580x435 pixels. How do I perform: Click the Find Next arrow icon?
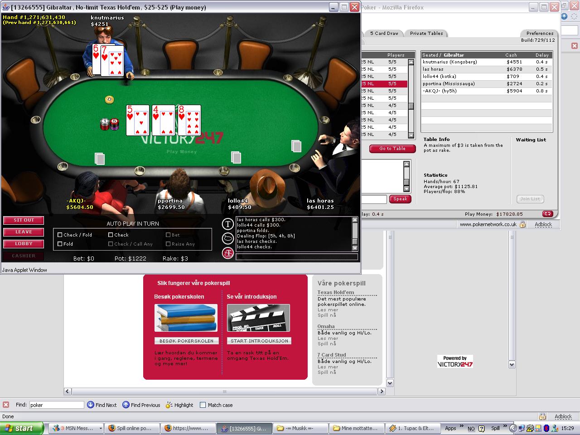tap(90, 405)
